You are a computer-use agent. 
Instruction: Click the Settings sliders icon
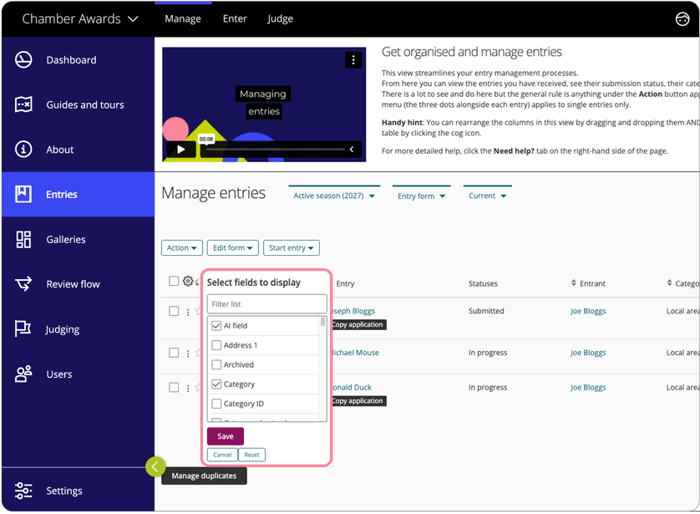pyautogui.click(x=23, y=491)
